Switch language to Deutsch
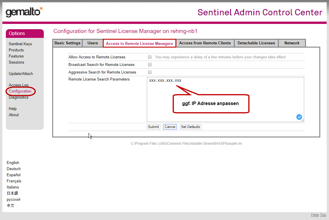Screen dimensions: 329x220 tap(14, 169)
